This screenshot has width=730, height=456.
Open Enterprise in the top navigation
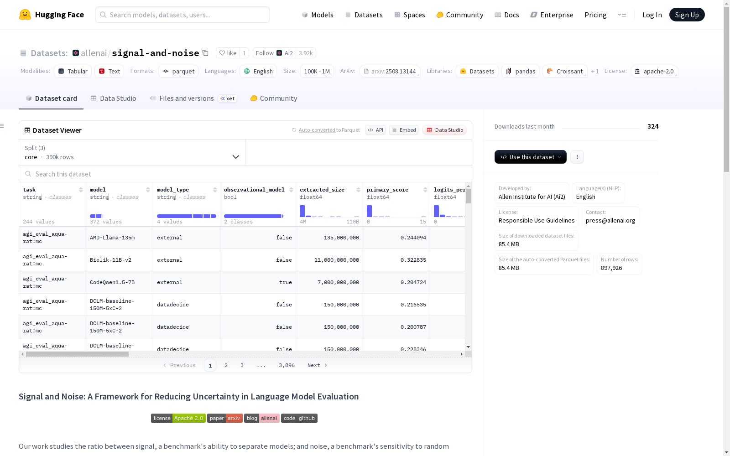pos(552,15)
